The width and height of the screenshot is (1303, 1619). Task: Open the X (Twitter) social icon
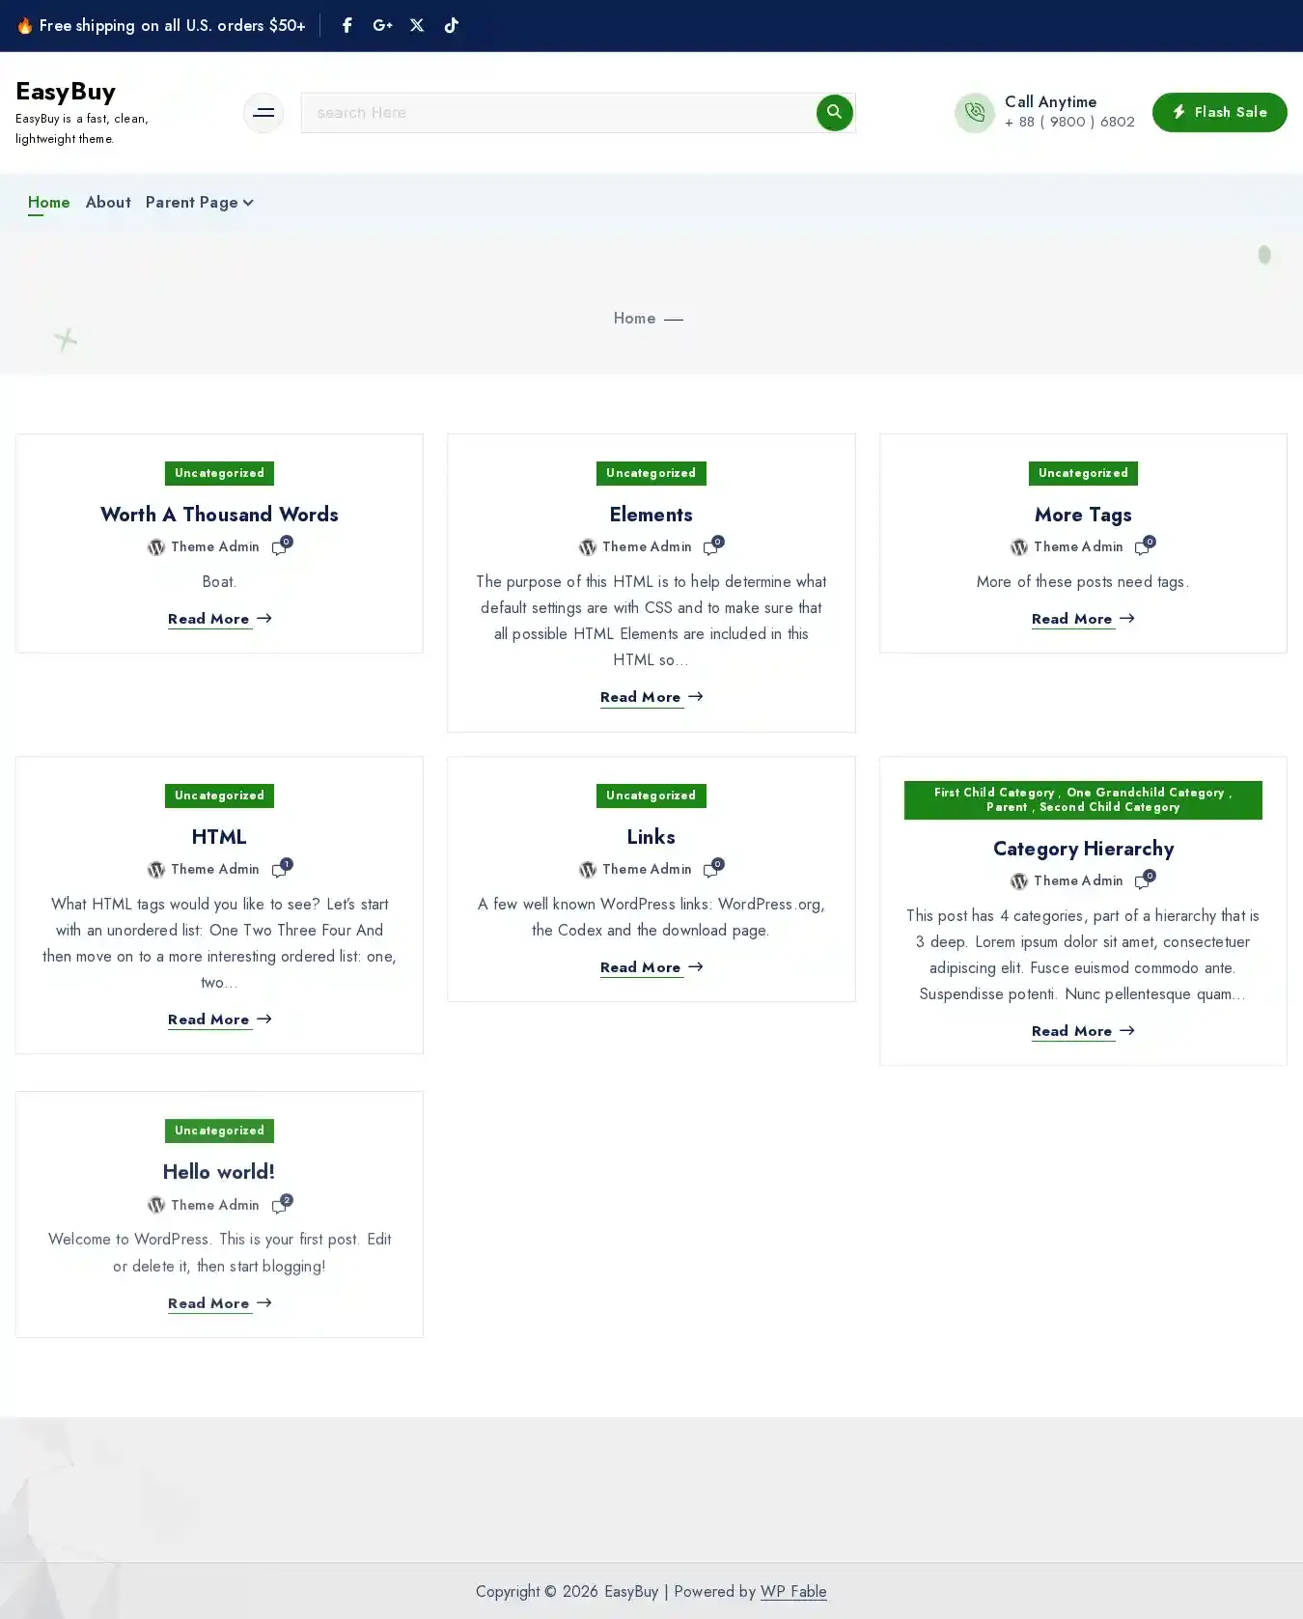(x=417, y=25)
